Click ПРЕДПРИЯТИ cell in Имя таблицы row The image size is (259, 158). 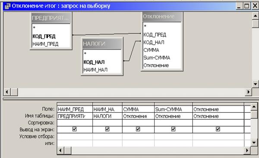(x=75, y=116)
